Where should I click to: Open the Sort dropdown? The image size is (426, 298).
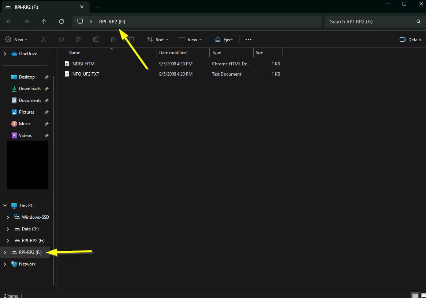pos(158,39)
